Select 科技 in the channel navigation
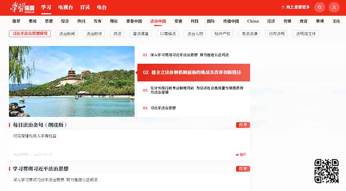The height and width of the screenshot is (191, 346). [195, 21]
